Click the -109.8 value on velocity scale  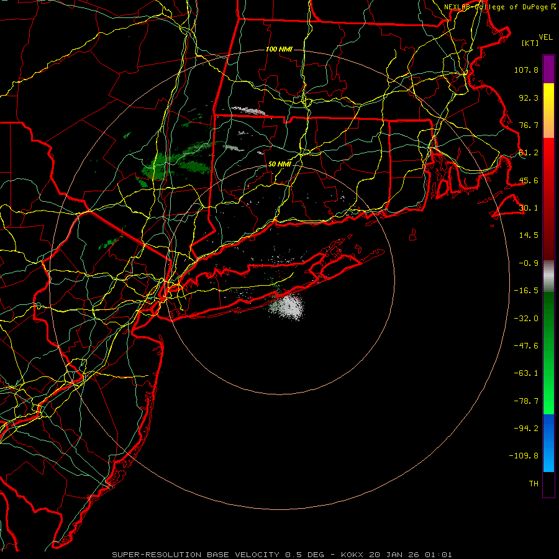coord(524,456)
